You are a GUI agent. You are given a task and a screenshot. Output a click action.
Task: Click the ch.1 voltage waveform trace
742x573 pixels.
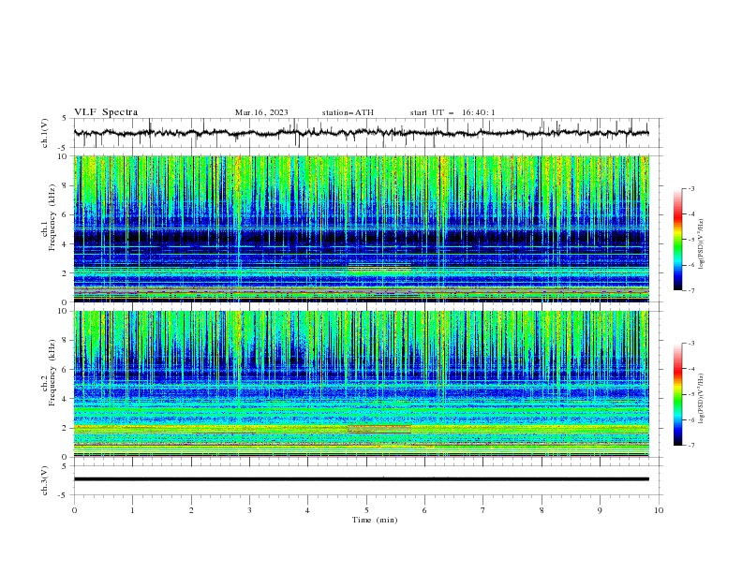(x=361, y=133)
